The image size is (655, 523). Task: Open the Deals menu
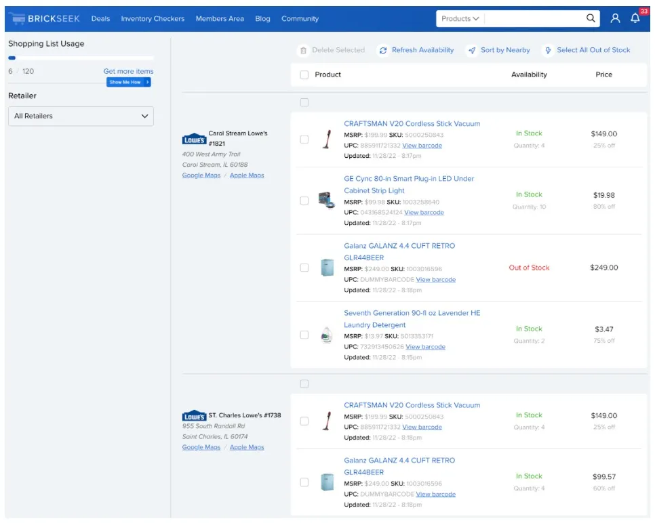(x=100, y=18)
